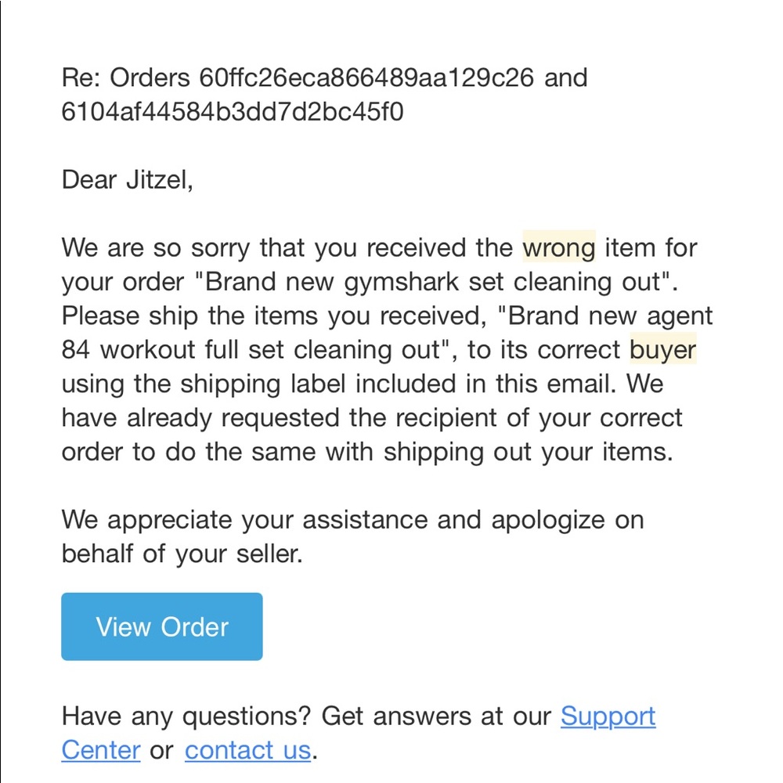Click the behalf of your seller line
783x783 pixels.
click(x=182, y=554)
